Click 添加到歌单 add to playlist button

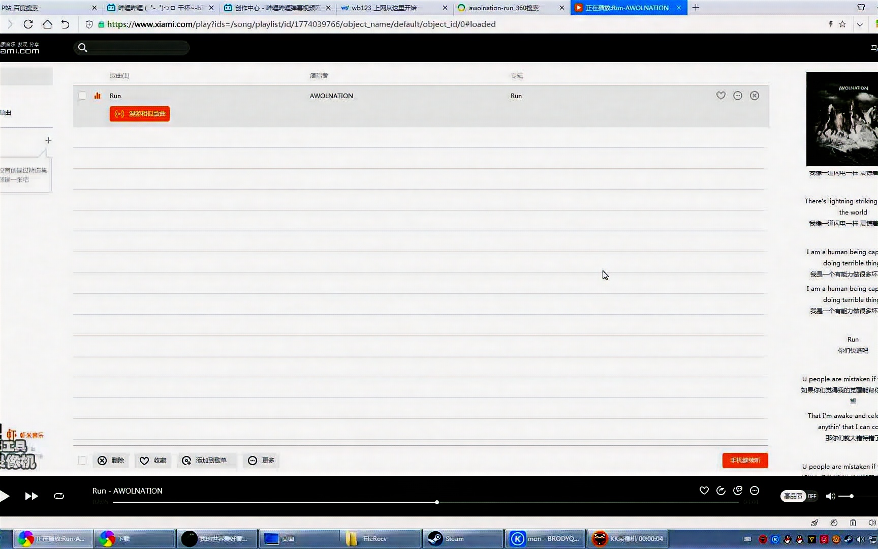[x=207, y=461]
